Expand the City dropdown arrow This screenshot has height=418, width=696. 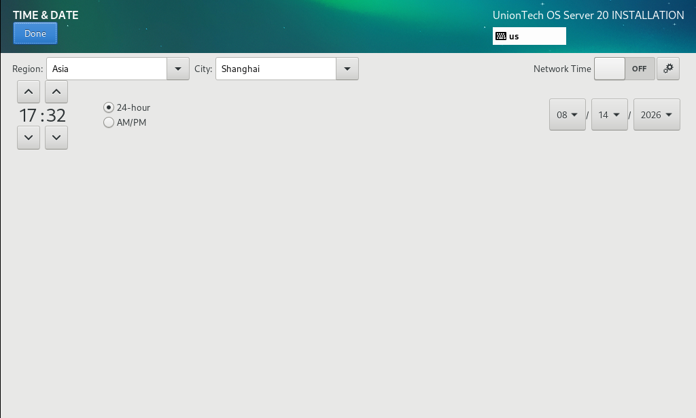click(x=347, y=69)
